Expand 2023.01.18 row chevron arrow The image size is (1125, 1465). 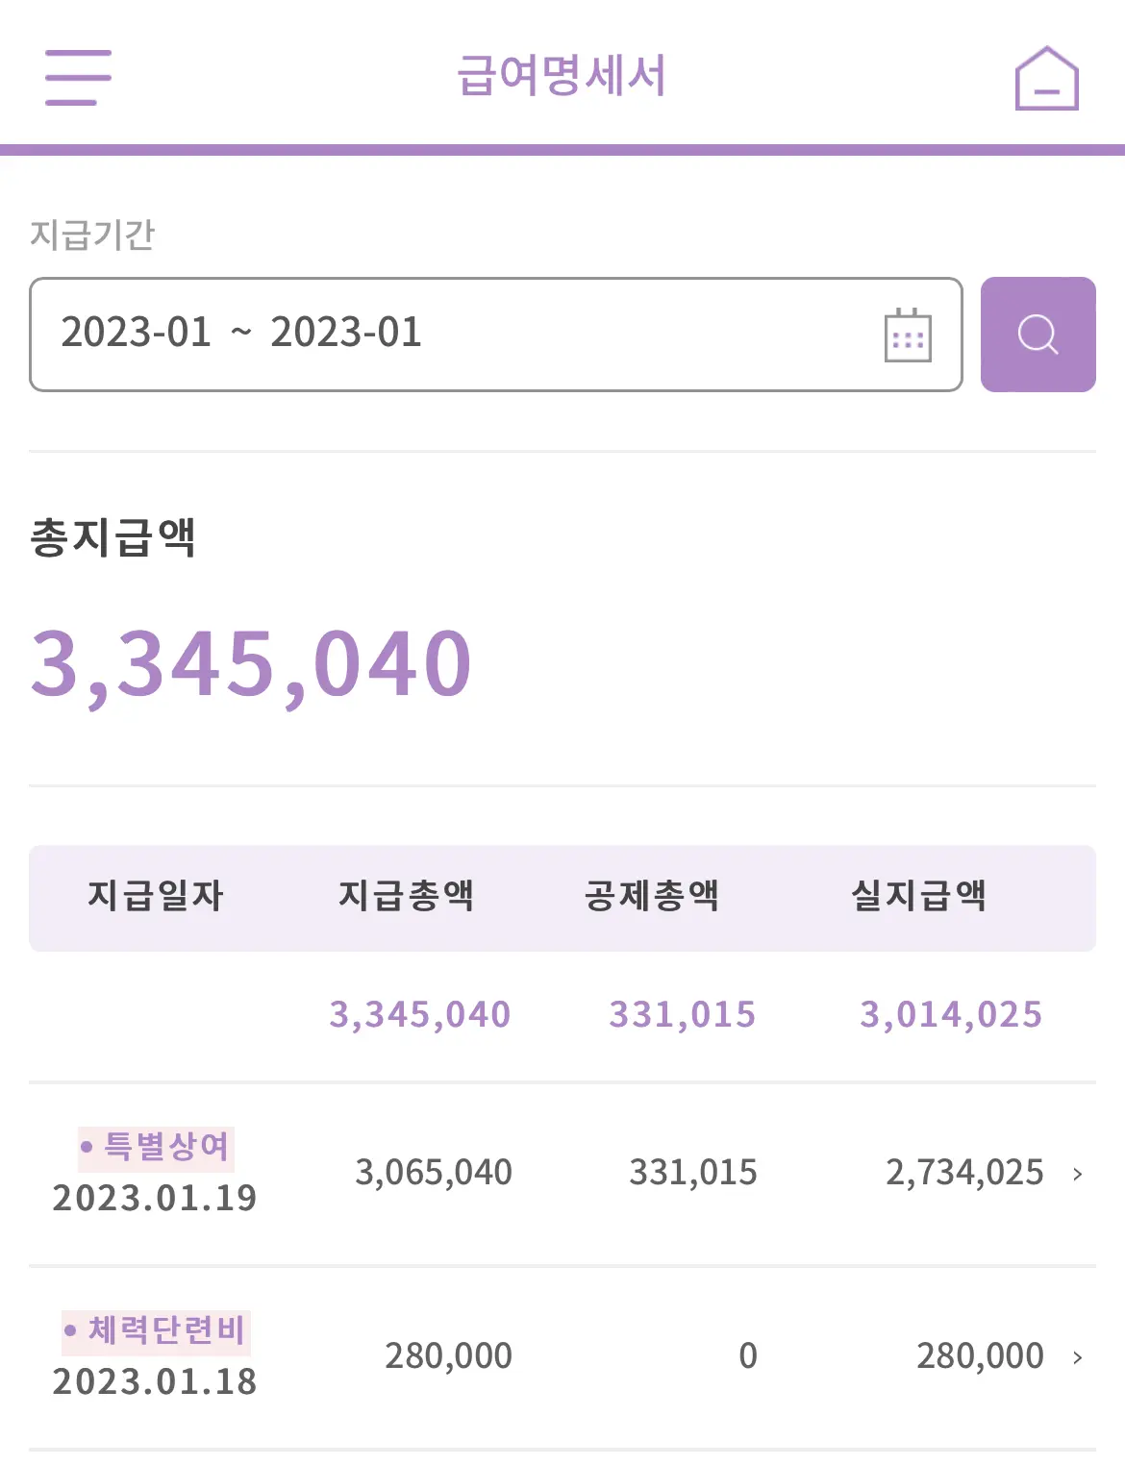tap(1078, 1356)
